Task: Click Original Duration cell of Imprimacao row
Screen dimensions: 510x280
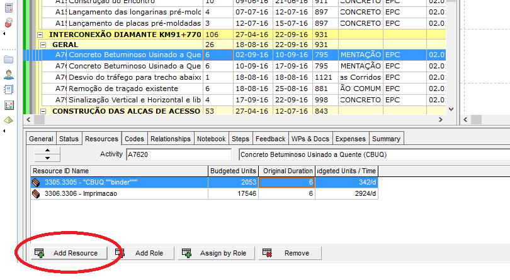Action: point(287,194)
